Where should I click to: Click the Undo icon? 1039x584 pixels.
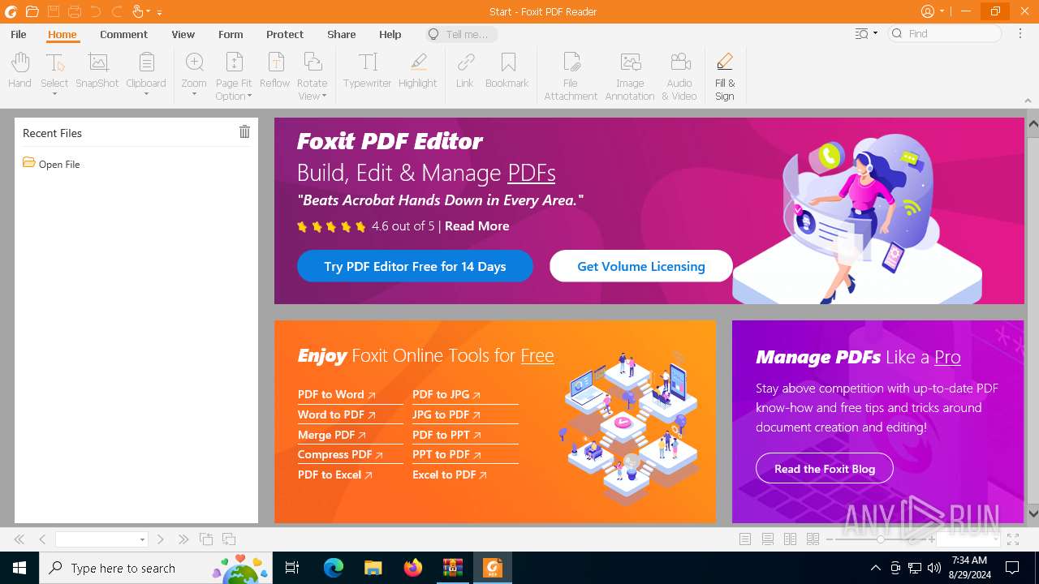click(x=96, y=11)
